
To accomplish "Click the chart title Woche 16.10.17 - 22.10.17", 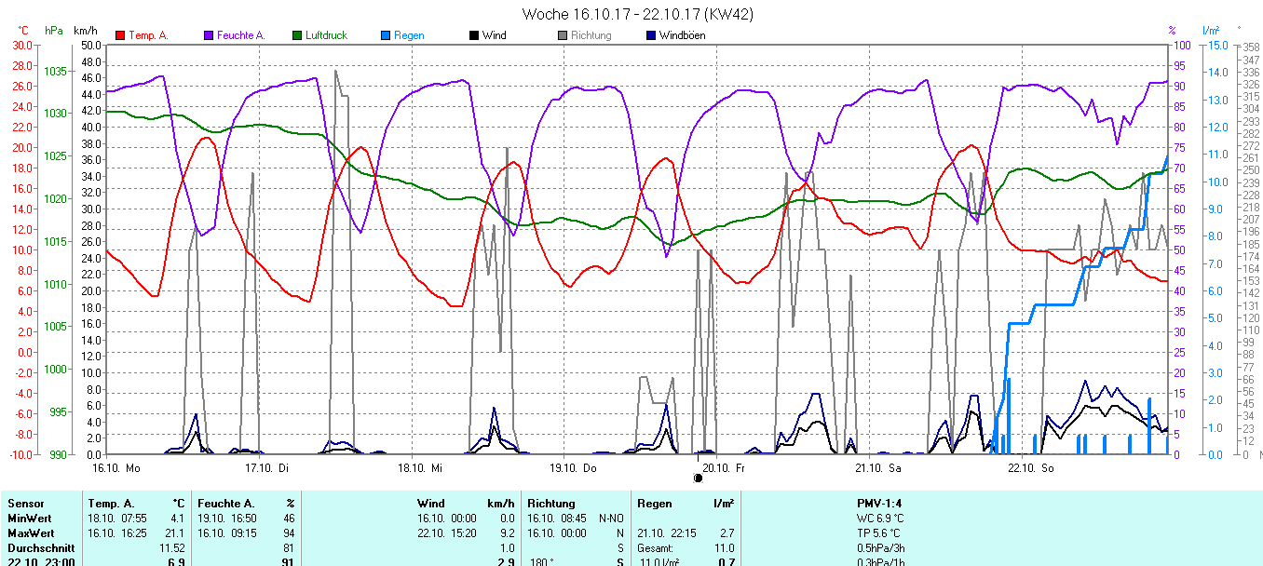I will [x=638, y=14].
